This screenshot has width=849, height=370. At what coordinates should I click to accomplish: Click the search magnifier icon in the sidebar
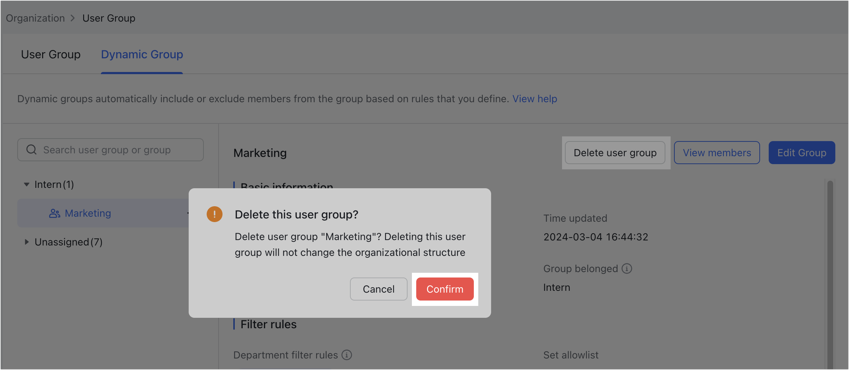31,150
